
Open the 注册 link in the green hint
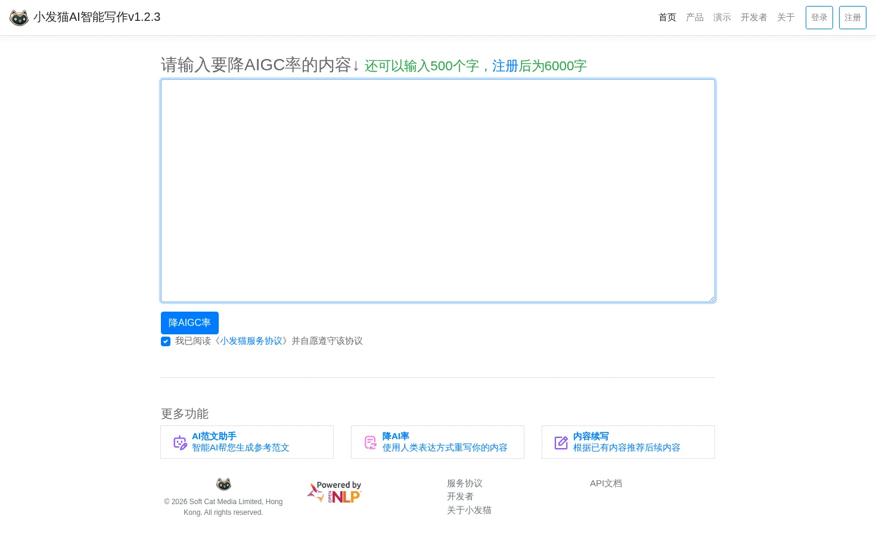(x=505, y=66)
